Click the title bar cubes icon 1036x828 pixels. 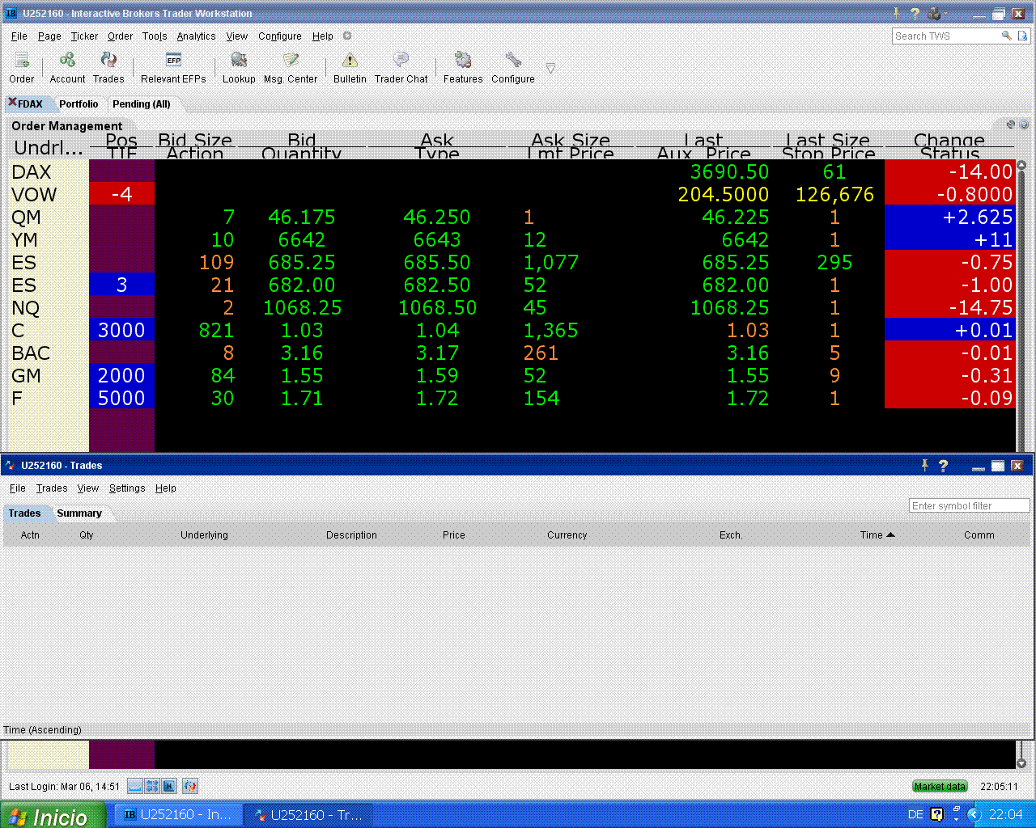(x=934, y=14)
